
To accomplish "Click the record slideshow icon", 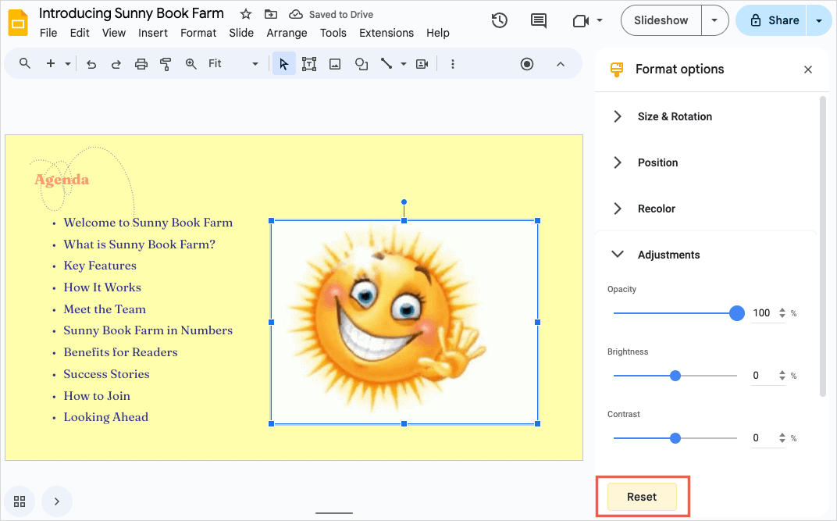I will pyautogui.click(x=527, y=64).
